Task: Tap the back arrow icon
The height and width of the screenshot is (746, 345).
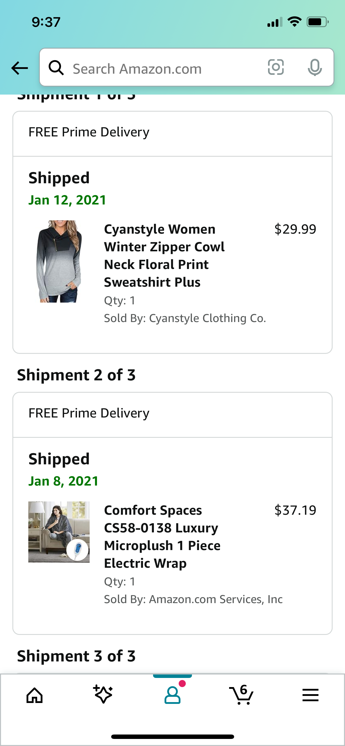Action: pos(20,68)
